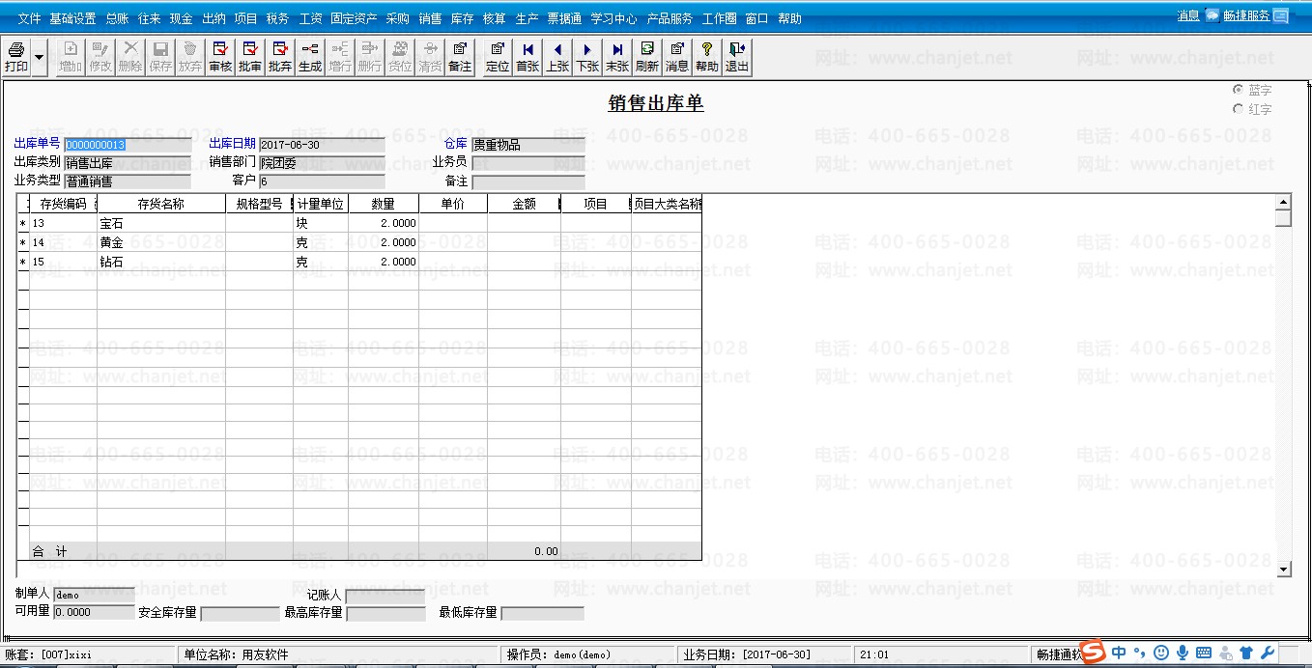Open the 文件 menu
This screenshot has height=668, width=1312.
point(30,18)
